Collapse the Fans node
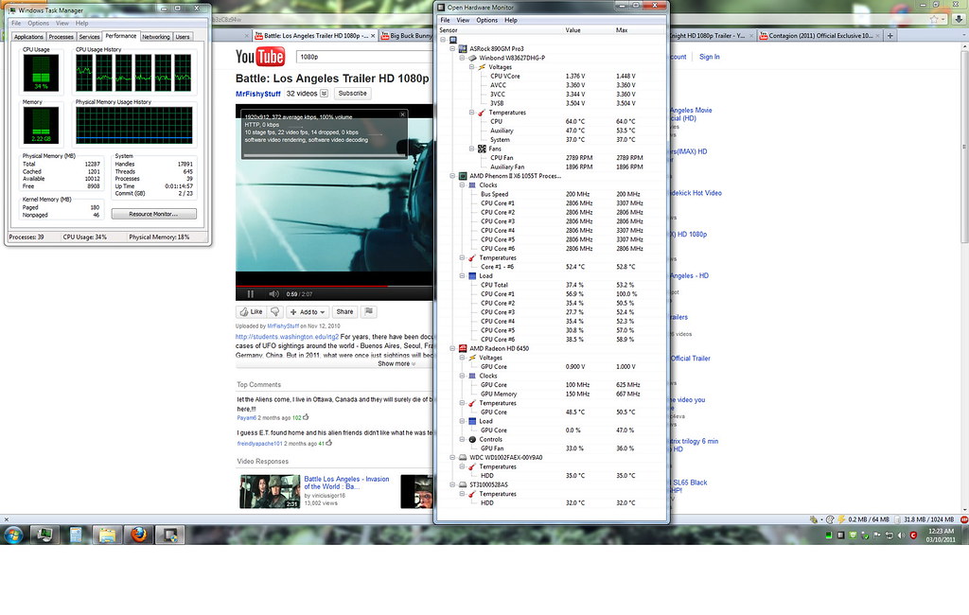Image resolution: width=969 pixels, height=615 pixels. point(471,149)
